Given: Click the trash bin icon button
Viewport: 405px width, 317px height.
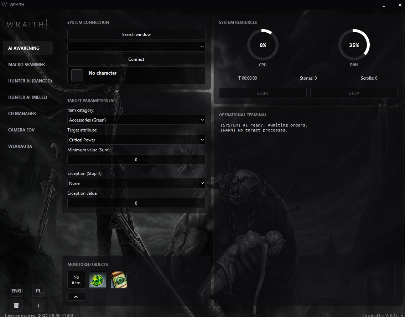Looking at the screenshot, I should (x=16, y=305).
